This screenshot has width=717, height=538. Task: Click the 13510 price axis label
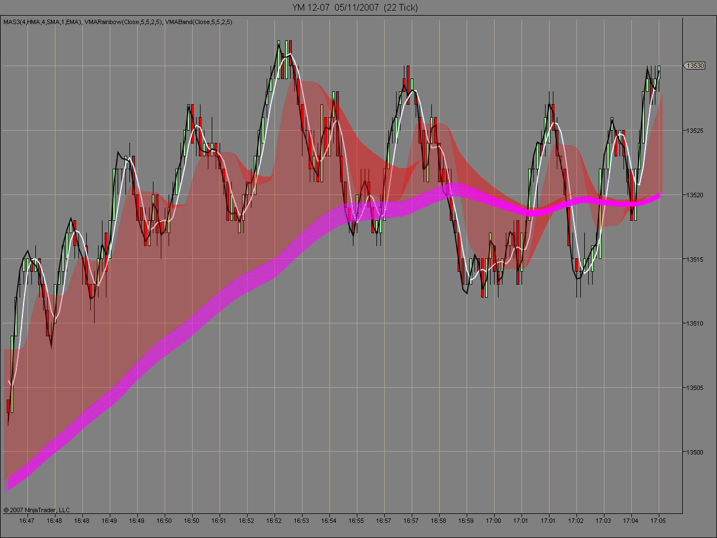[695, 323]
